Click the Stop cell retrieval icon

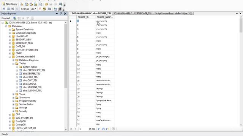(x=113, y=129)
